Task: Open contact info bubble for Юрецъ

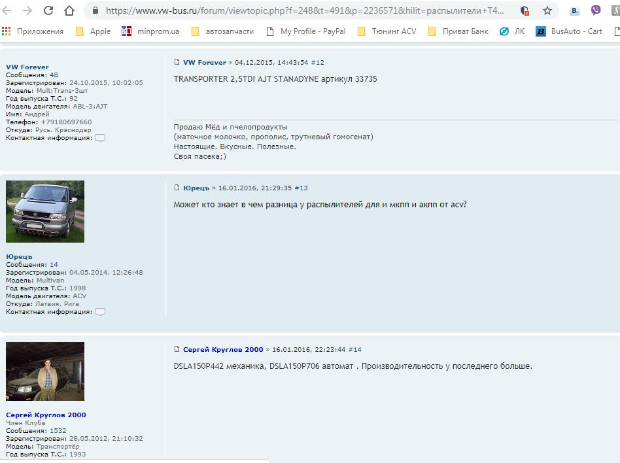Action: [100, 312]
